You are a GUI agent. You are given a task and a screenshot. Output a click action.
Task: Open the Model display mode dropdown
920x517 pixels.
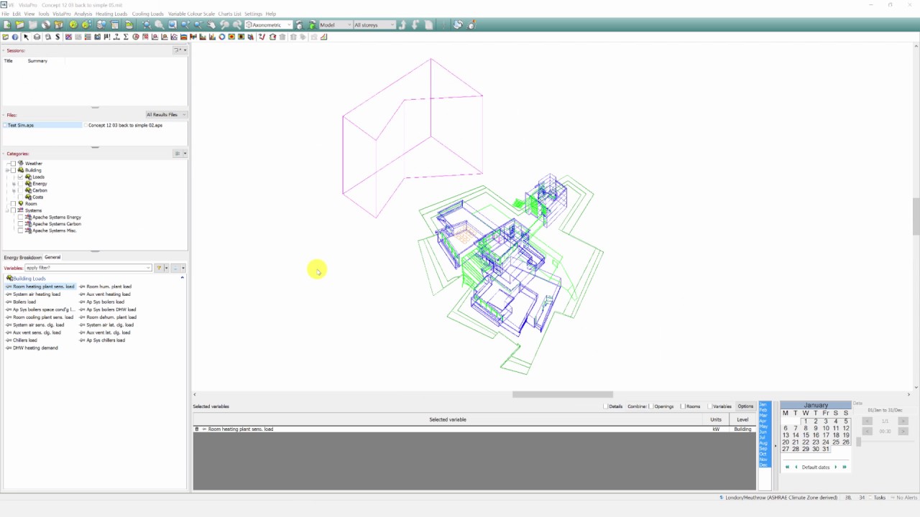click(349, 24)
